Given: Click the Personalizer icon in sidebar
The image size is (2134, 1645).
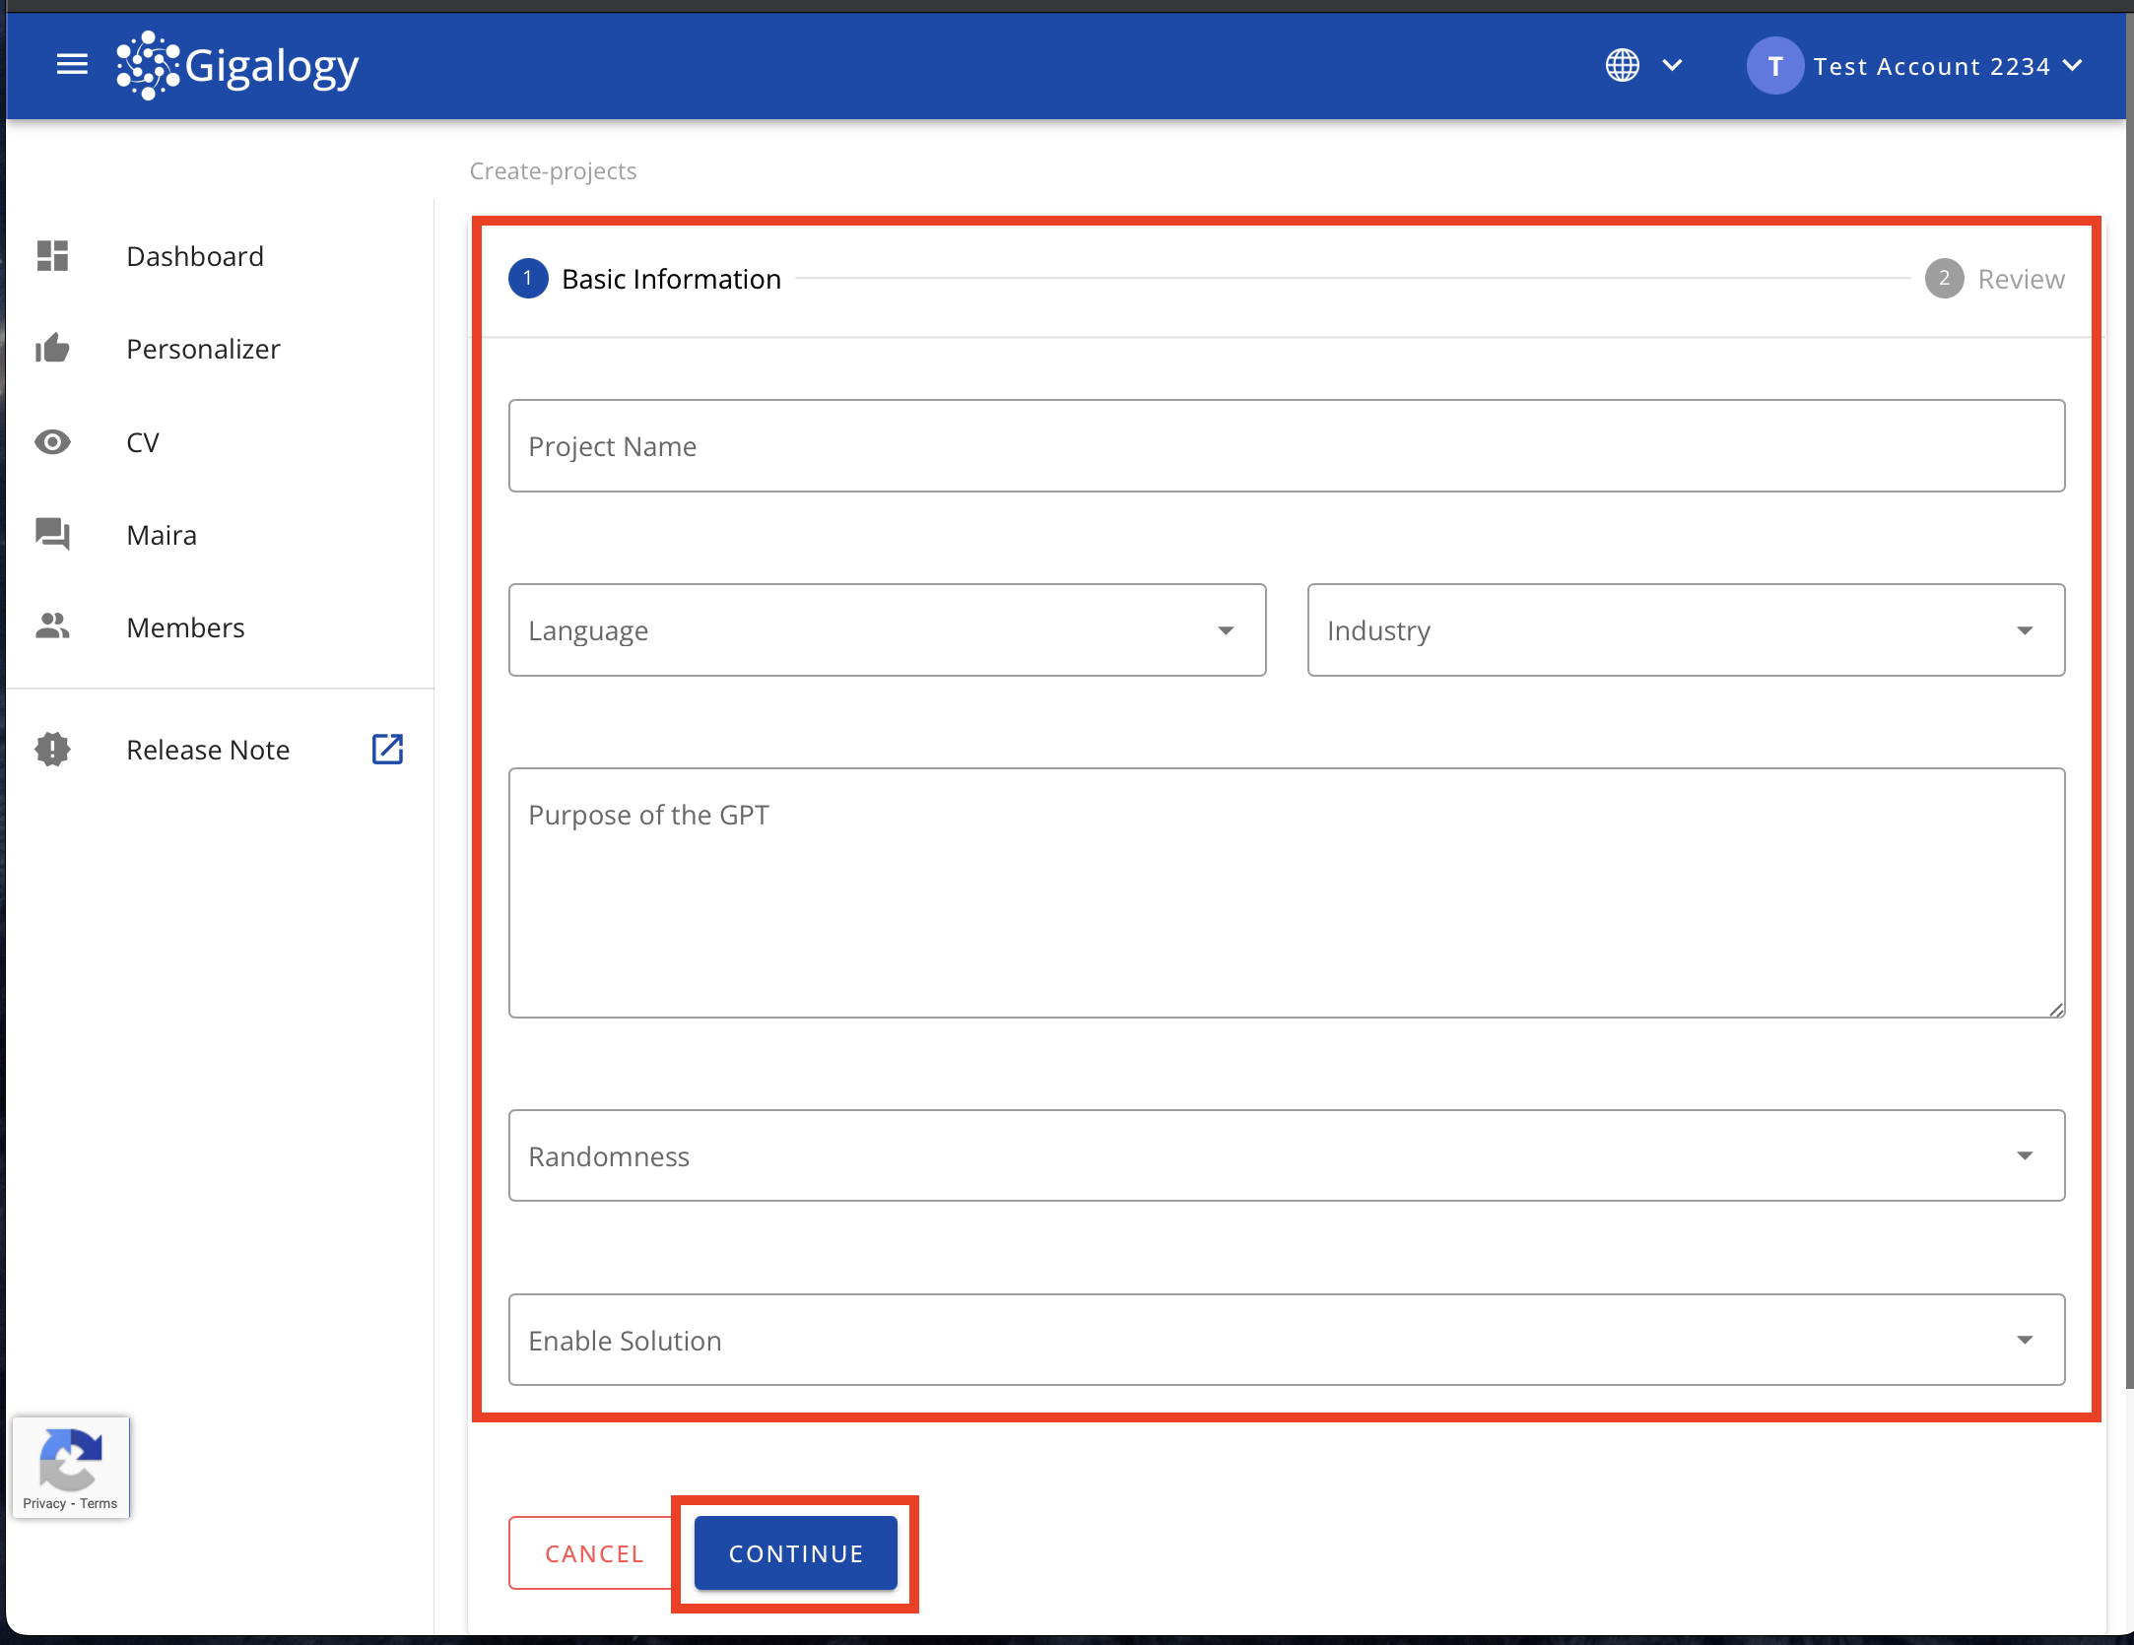Looking at the screenshot, I should point(53,348).
